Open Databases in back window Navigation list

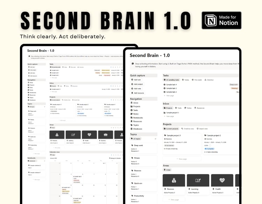(32, 100)
